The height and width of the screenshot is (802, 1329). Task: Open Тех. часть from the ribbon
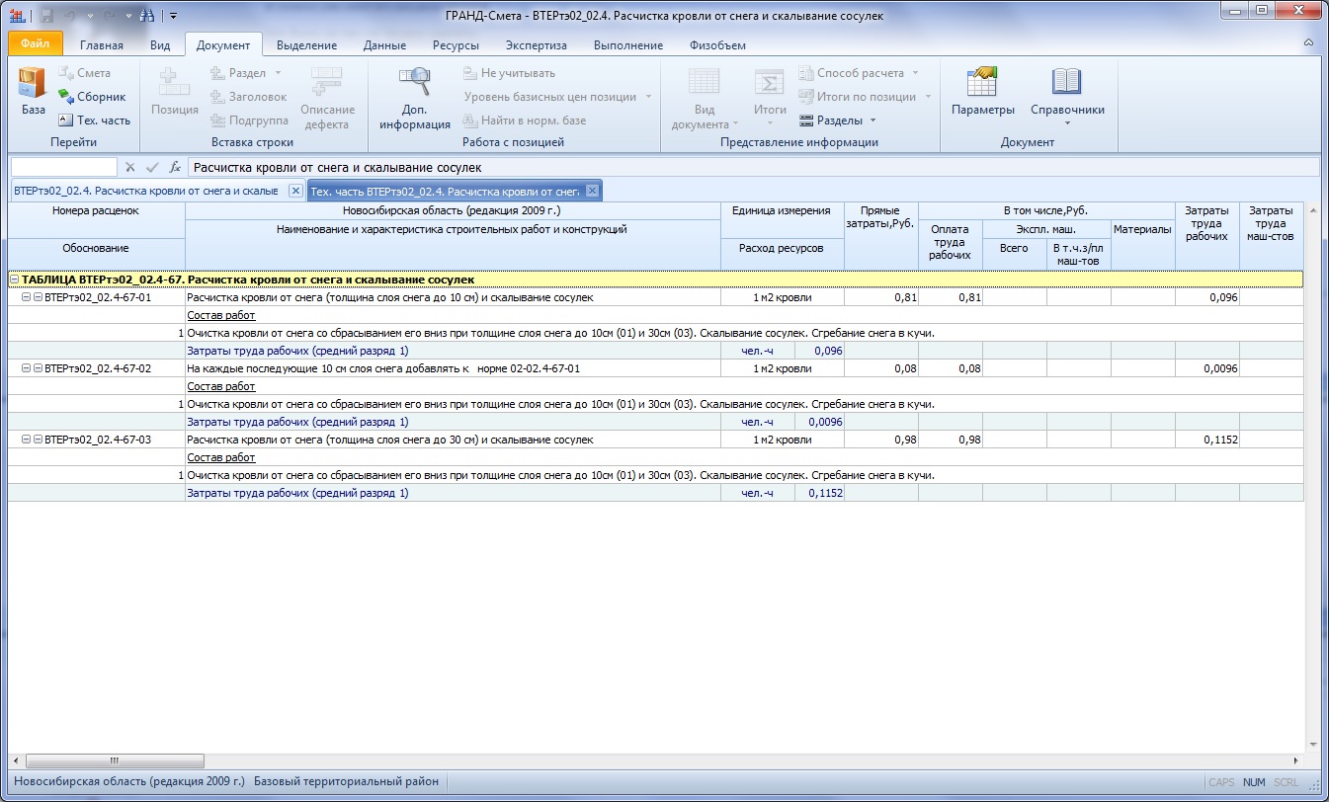94,120
